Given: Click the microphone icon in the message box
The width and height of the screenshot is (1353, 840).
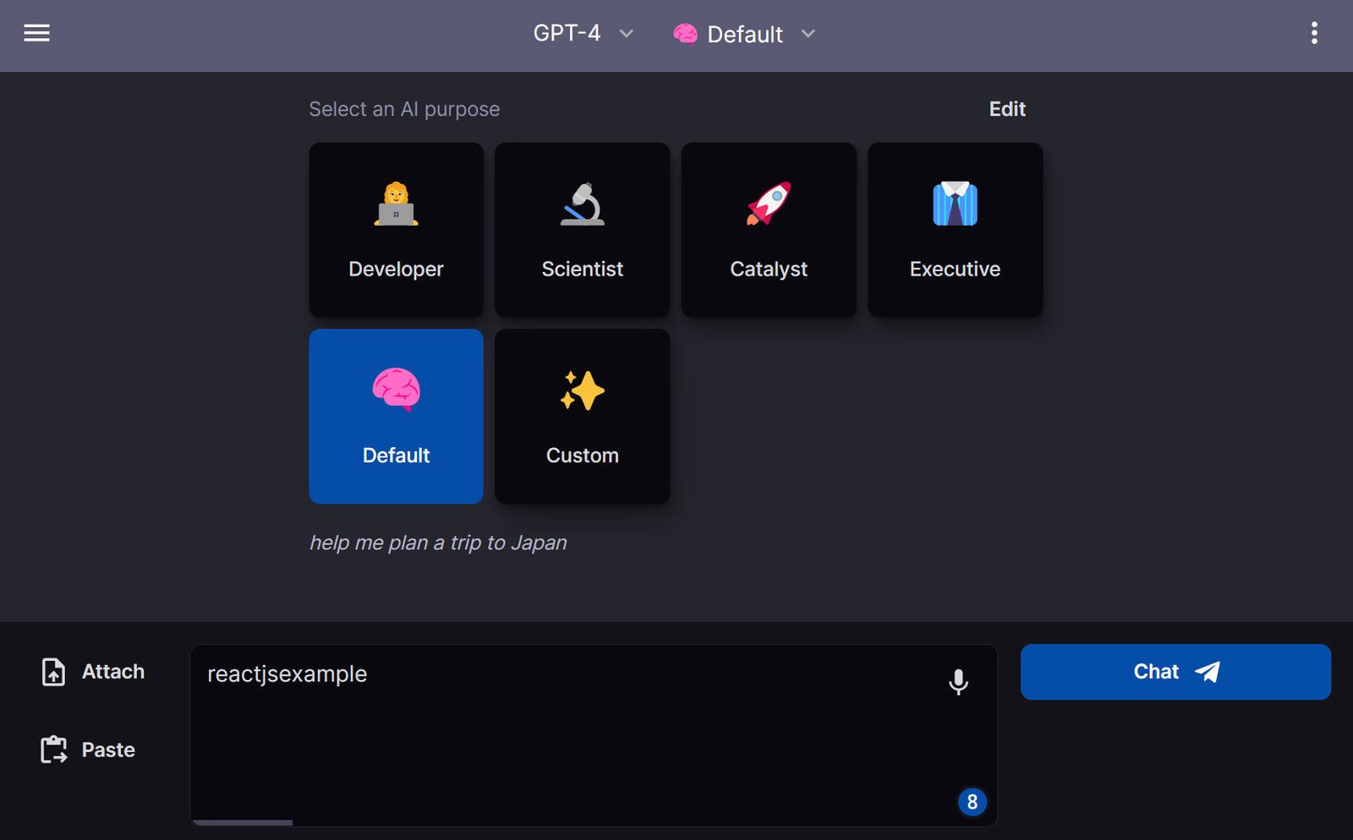Looking at the screenshot, I should (958, 683).
